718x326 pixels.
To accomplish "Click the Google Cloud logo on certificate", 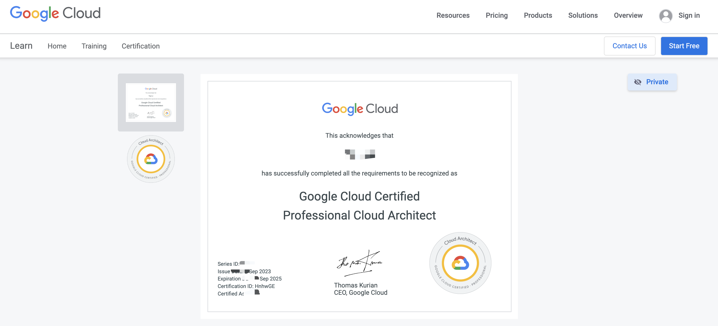I will (x=360, y=109).
